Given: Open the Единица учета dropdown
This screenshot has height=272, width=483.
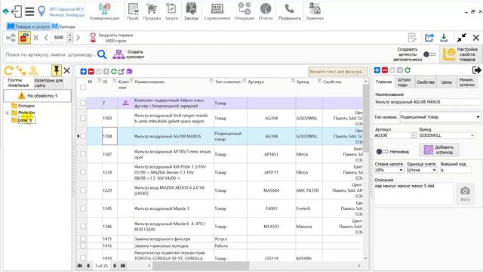Looking at the screenshot, I should click(x=434, y=170).
